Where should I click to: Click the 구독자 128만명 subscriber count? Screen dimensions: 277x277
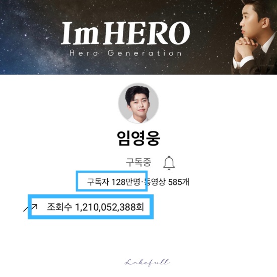coord(113,182)
